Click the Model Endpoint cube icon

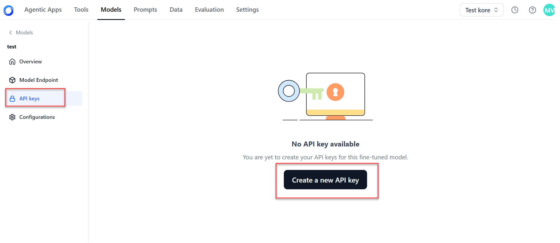[x=12, y=80]
